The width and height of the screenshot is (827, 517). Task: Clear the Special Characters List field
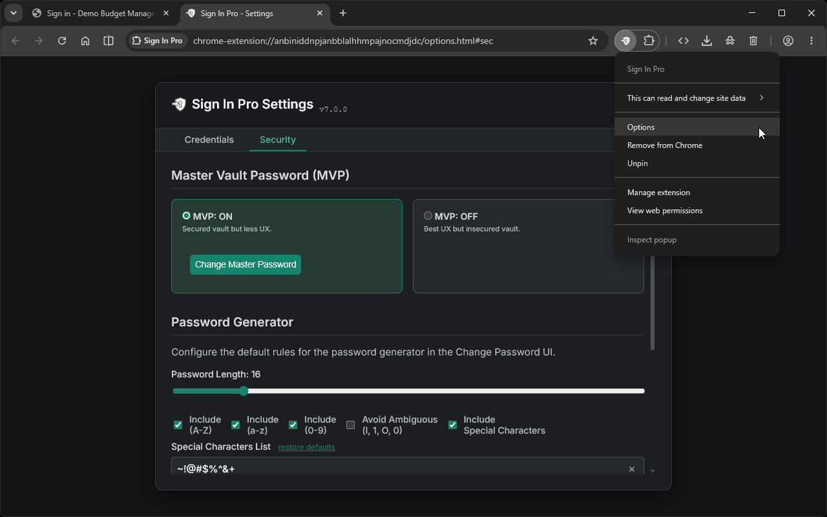click(x=632, y=469)
